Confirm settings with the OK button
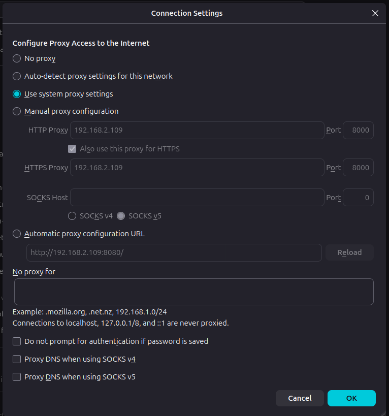Screen dimensions: 389x416 [351, 398]
